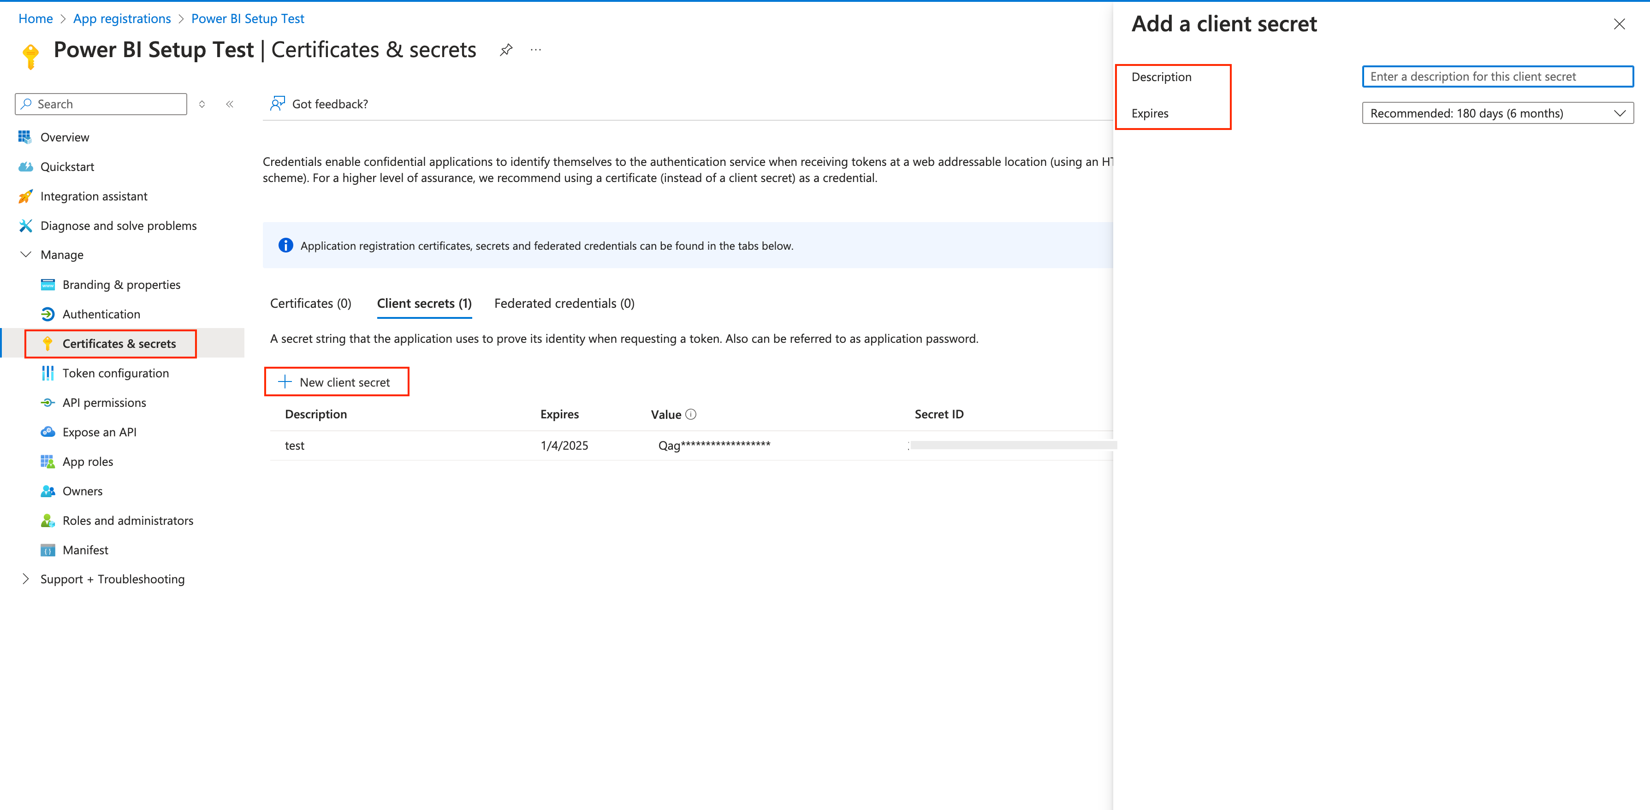Switch to the Certificates (0) tab
This screenshot has height=810, width=1650.
[x=311, y=303]
